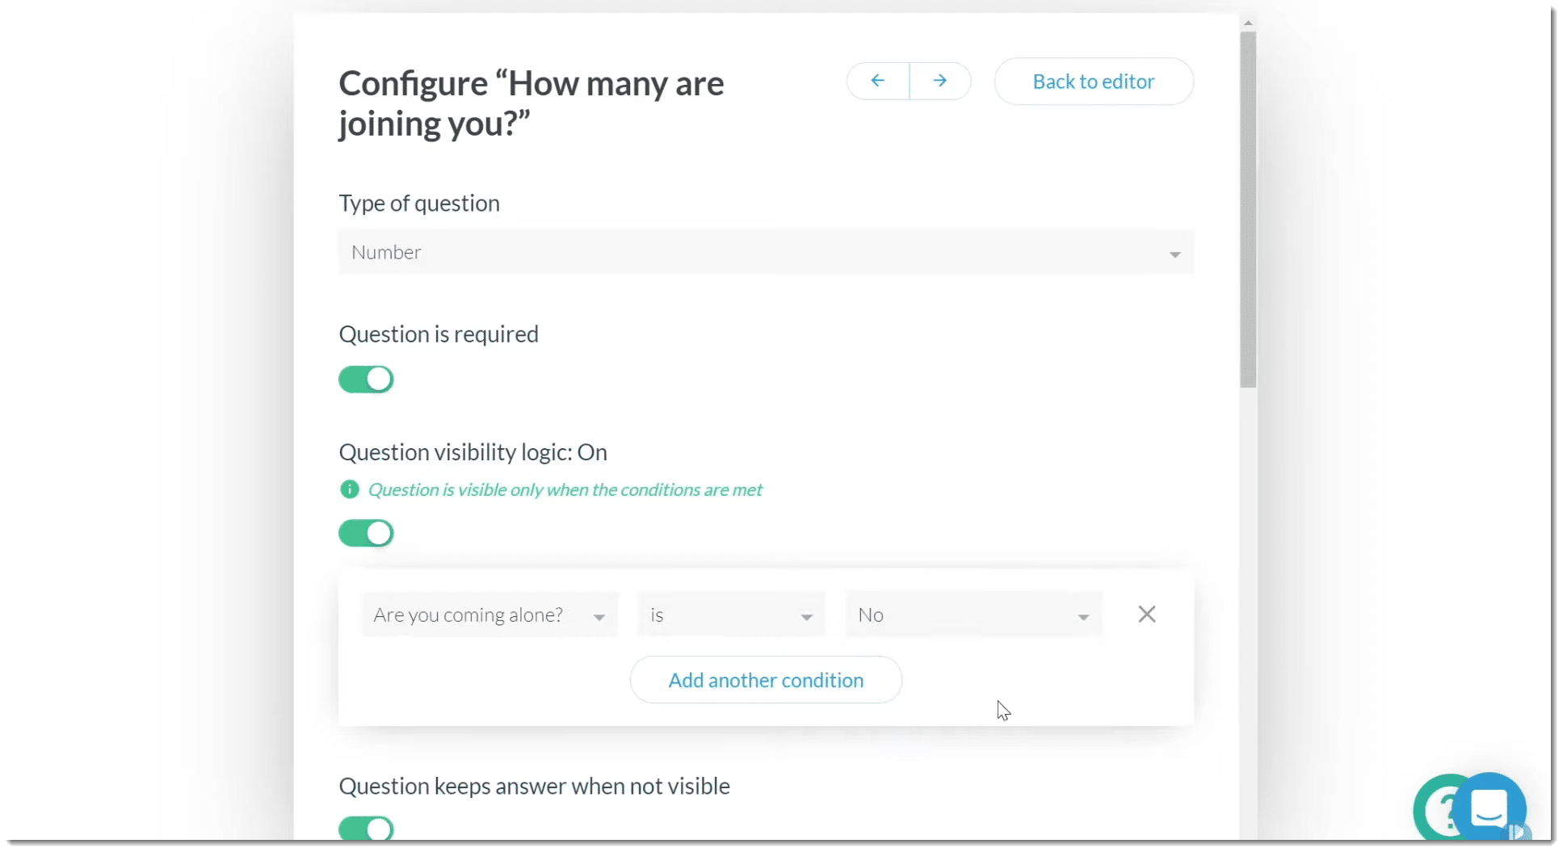Image resolution: width=1563 pixels, height=852 pixels.
Task: Open the blue chat messenger widget
Action: pos(1490,807)
